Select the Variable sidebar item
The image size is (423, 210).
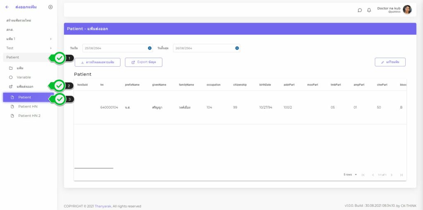pyautogui.click(x=24, y=77)
